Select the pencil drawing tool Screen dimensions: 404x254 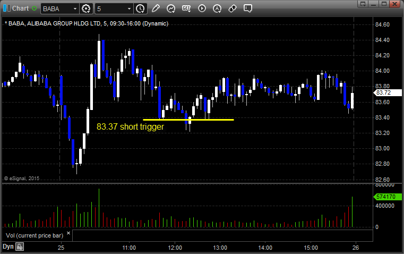(x=156, y=9)
